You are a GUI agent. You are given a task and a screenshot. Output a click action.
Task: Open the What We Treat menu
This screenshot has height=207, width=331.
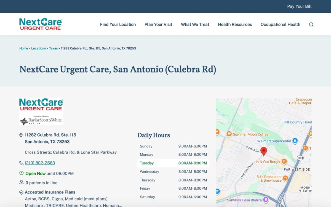[195, 25]
